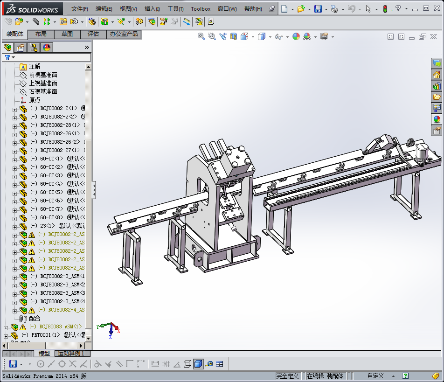Image resolution: width=444 pixels, height=382 pixels.
Task: Open the Toolbox menu
Action: coord(201,9)
